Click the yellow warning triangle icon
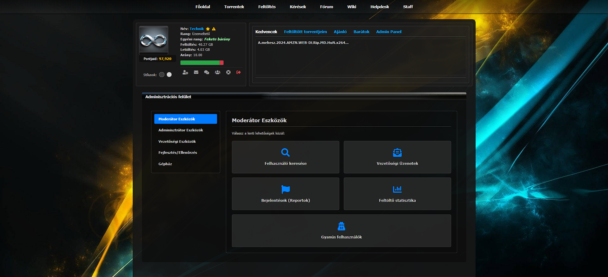The width and height of the screenshot is (608, 277). 214,29
